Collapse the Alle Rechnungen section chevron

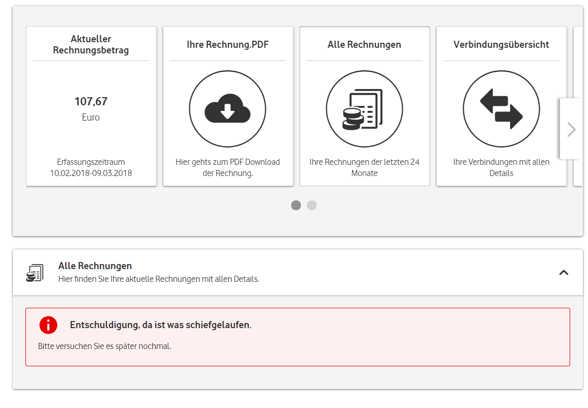(564, 273)
